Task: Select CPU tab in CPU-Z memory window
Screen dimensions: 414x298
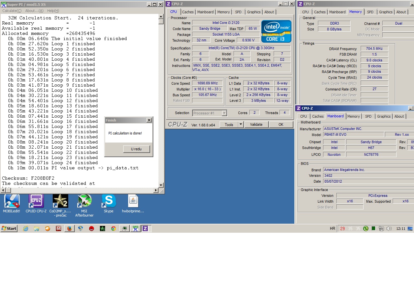Action: pos(305,12)
